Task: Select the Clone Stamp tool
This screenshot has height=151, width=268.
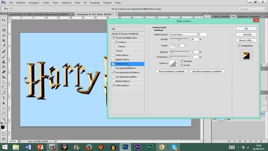Action: tap(4, 62)
